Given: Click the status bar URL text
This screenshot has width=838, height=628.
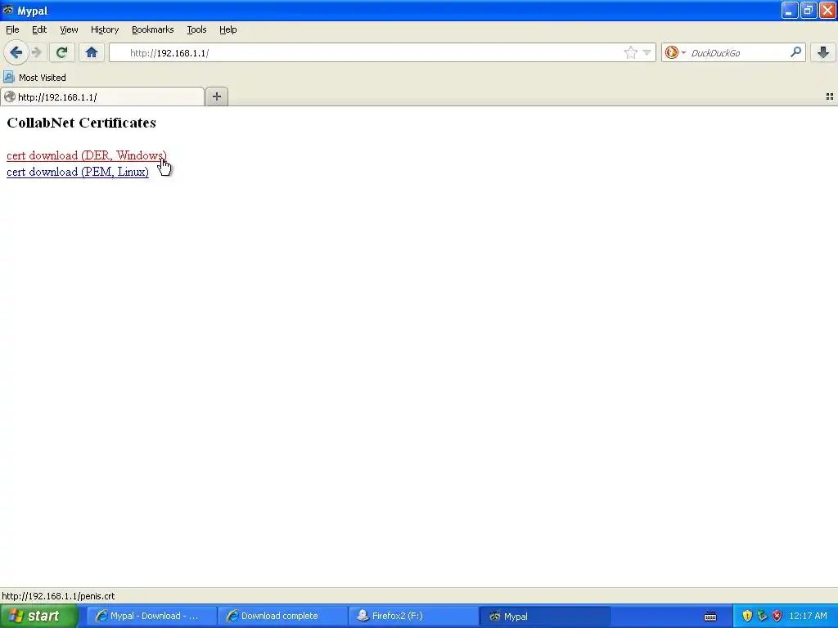Looking at the screenshot, I should click(58, 596).
